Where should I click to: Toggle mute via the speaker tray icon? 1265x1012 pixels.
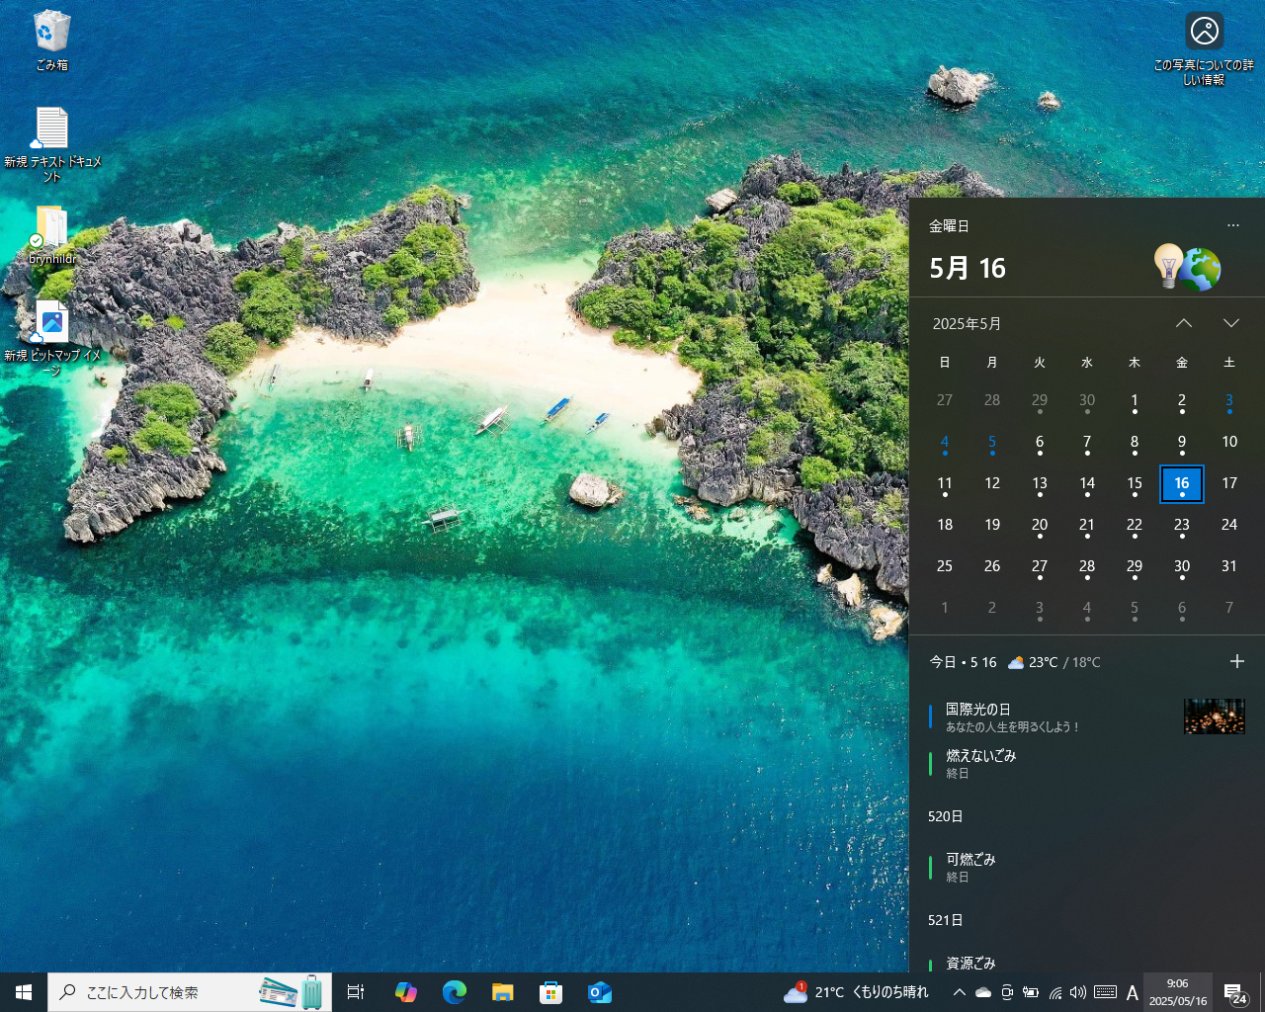tap(1079, 991)
